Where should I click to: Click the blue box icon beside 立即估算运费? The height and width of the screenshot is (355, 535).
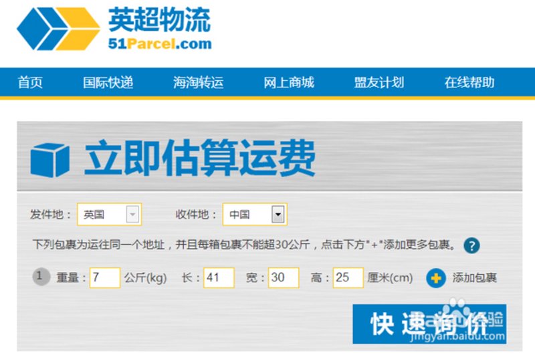pyautogui.click(x=49, y=160)
